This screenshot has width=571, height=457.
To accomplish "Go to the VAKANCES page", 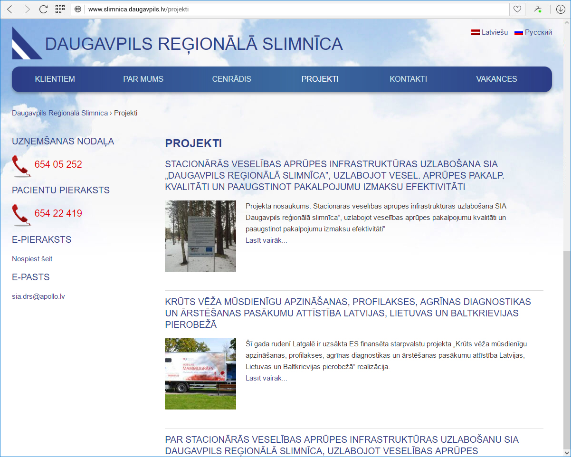I will (496, 79).
